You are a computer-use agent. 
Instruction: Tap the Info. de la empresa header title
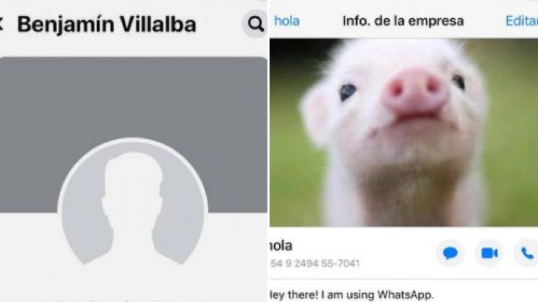[403, 21]
